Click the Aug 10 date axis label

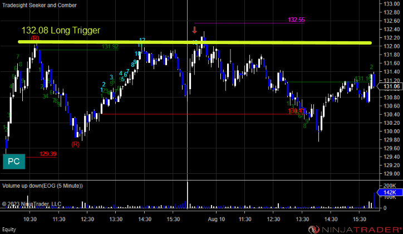coord(216,220)
